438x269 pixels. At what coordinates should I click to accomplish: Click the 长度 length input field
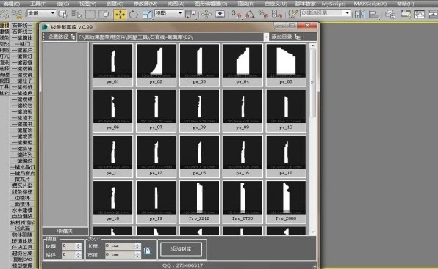click(x=120, y=246)
